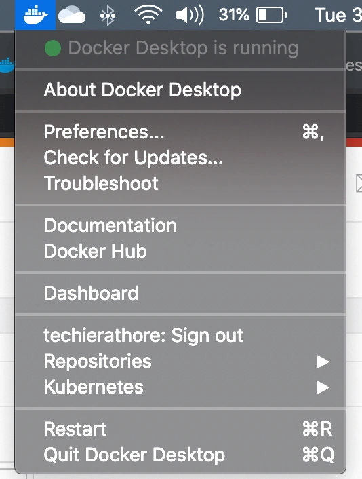Sign out of the techierathore account
This screenshot has height=479, width=362.
pyautogui.click(x=180, y=335)
